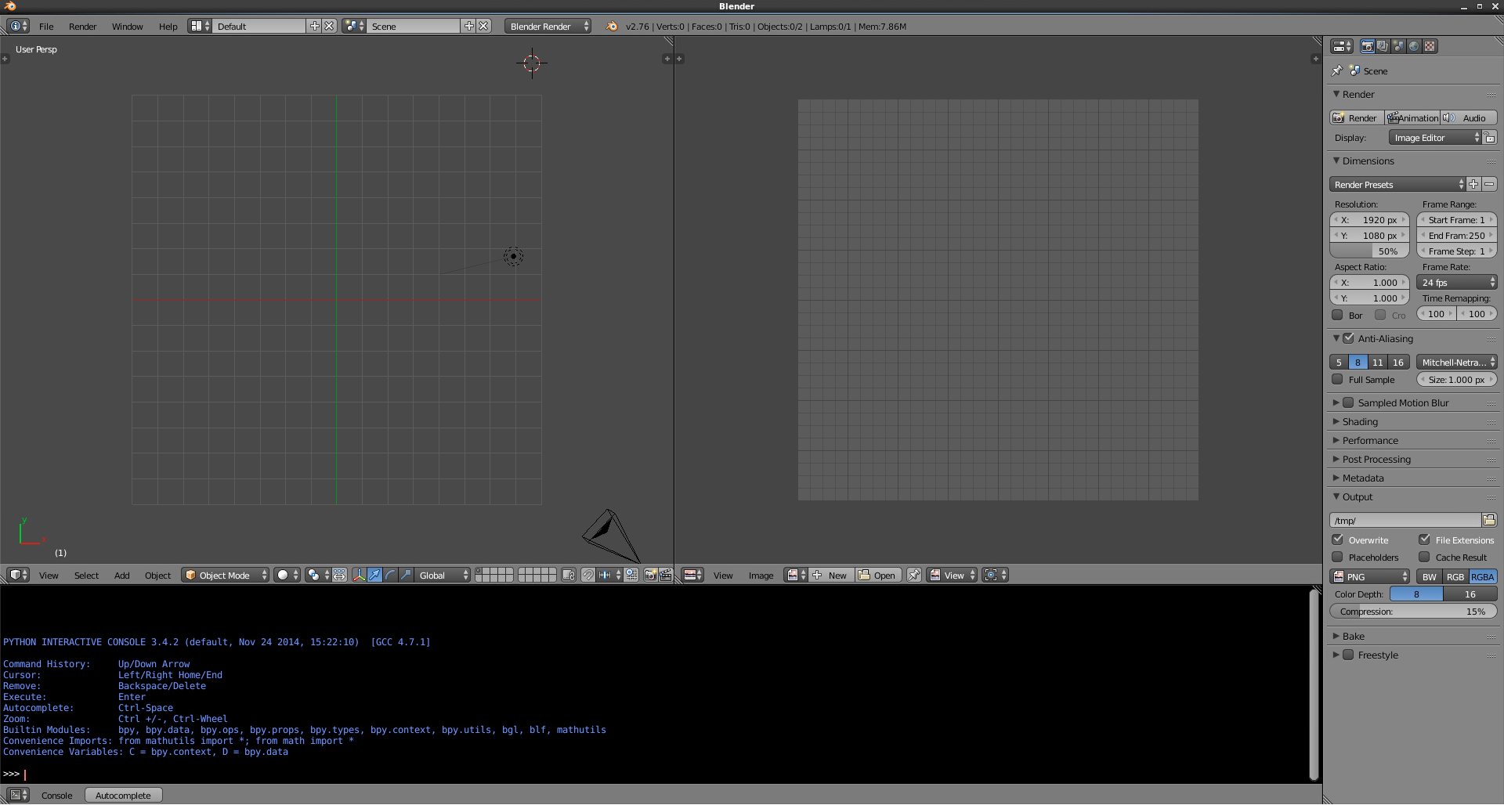Open the Blender Render engine dropdown
Screen dimensions: 1504x805
[548, 27]
